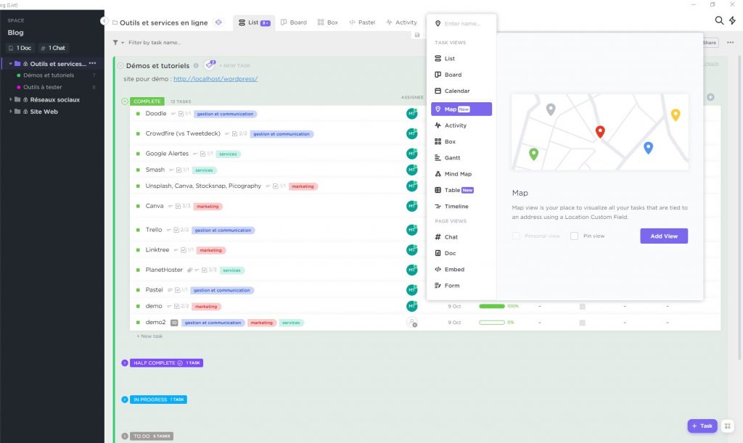Click the Timeline view icon
Viewport: 743px width, 443px height.
(x=438, y=207)
